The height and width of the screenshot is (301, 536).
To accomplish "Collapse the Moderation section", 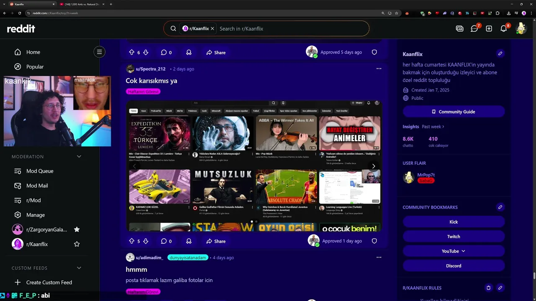I will pos(79,157).
